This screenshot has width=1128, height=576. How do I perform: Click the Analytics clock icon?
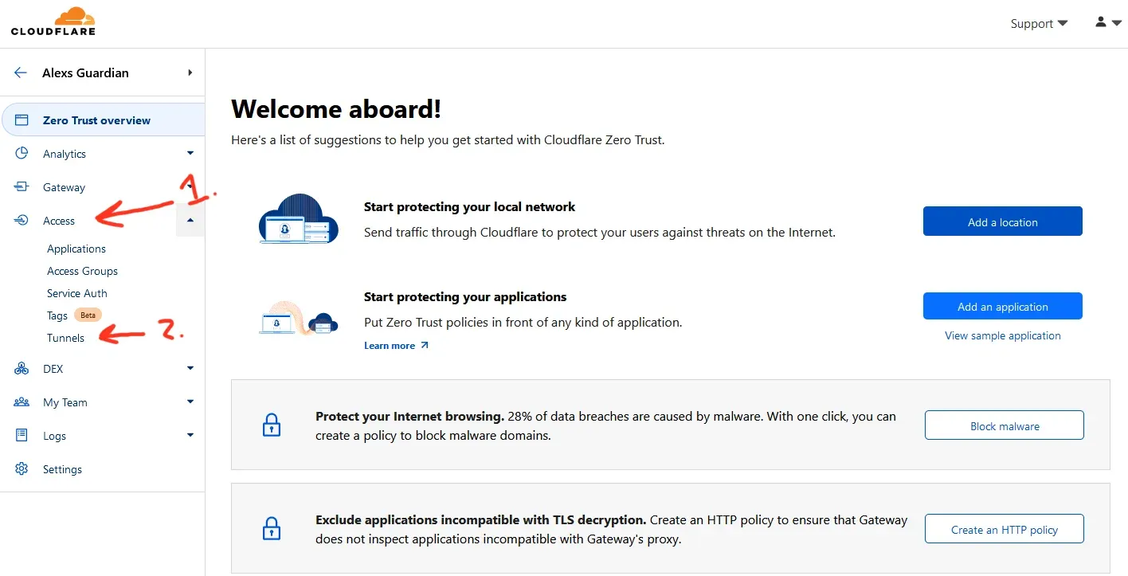click(22, 153)
